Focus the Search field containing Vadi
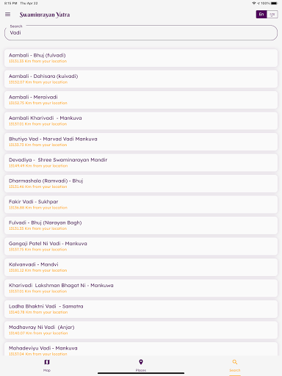Screen dimensions: 282x376 click(141, 32)
